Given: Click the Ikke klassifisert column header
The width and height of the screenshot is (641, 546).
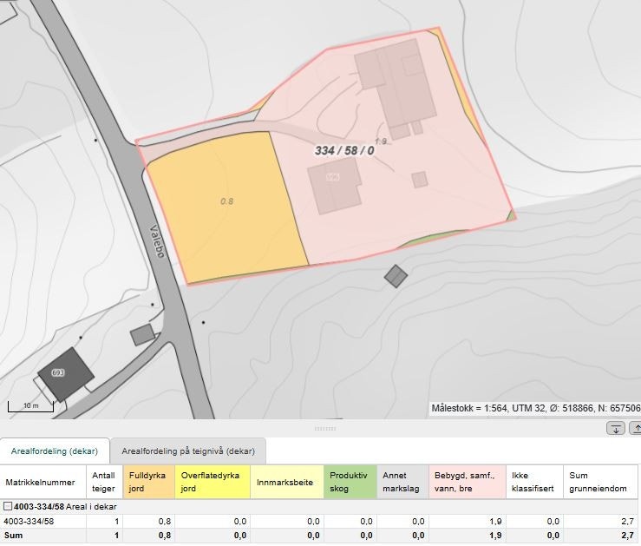Looking at the screenshot, I should 534,482.
